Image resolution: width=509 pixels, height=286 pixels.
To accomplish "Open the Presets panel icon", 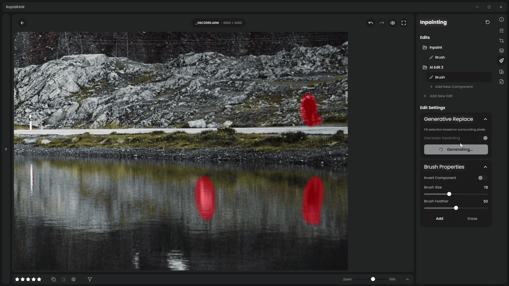I will tap(501, 71).
